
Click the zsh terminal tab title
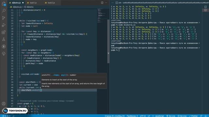point(162,3)
